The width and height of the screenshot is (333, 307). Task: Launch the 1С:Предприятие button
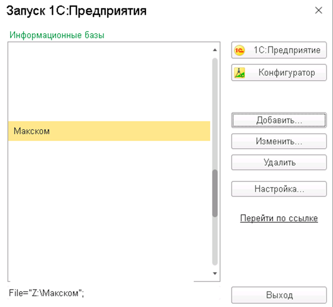[x=279, y=50]
